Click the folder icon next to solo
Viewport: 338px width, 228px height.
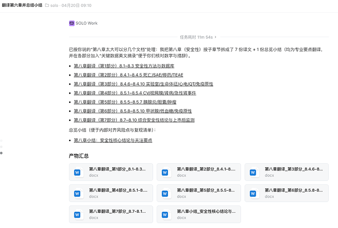tap(47, 5)
